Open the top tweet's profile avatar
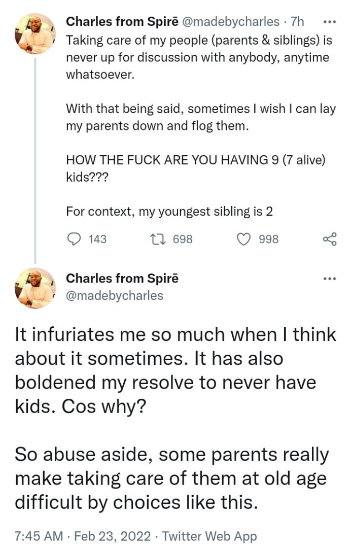 (35, 34)
